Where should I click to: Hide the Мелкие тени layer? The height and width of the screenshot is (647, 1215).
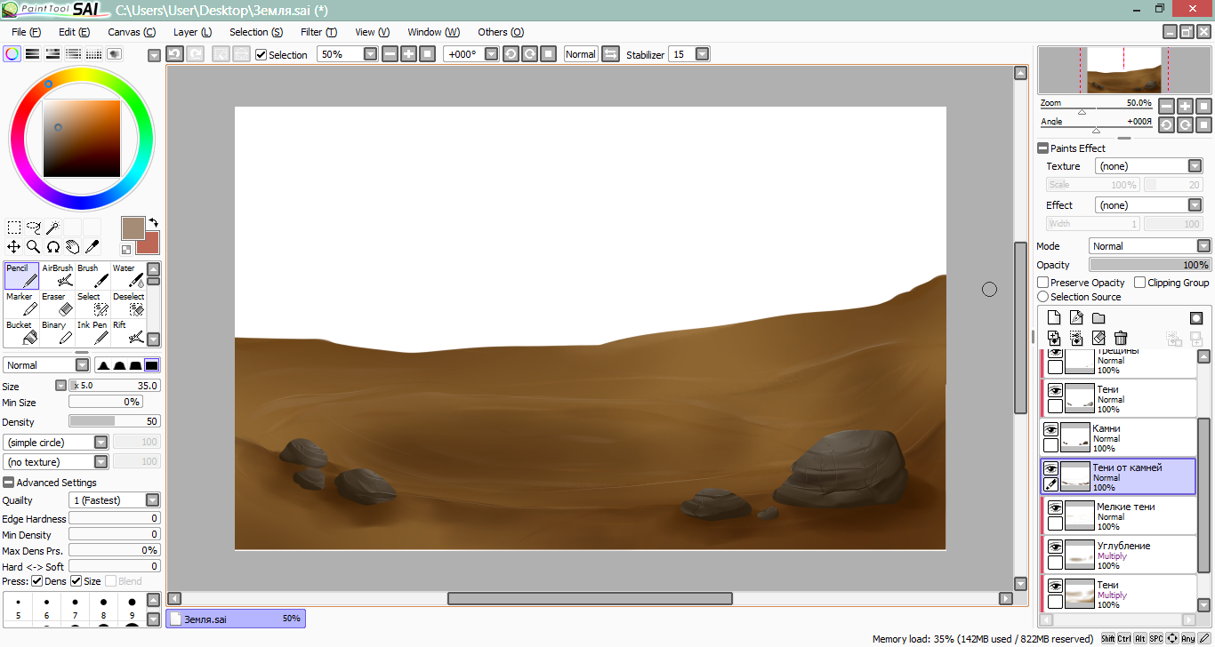point(1055,507)
